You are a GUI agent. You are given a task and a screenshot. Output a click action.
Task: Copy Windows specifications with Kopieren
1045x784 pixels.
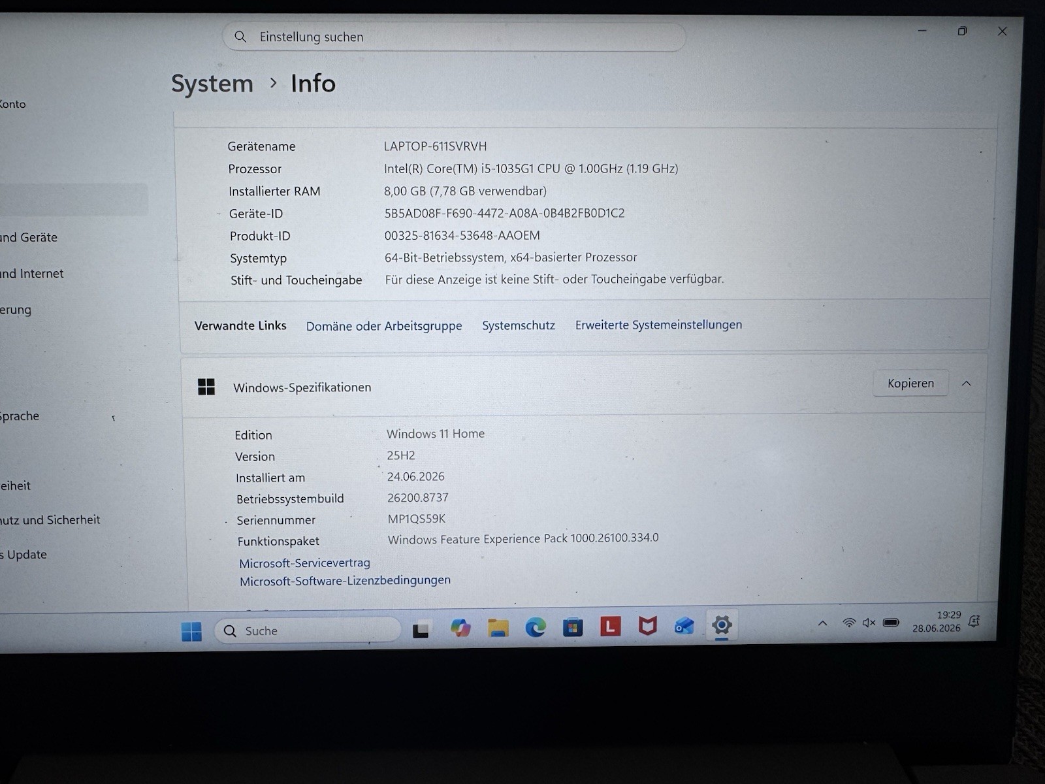click(910, 384)
